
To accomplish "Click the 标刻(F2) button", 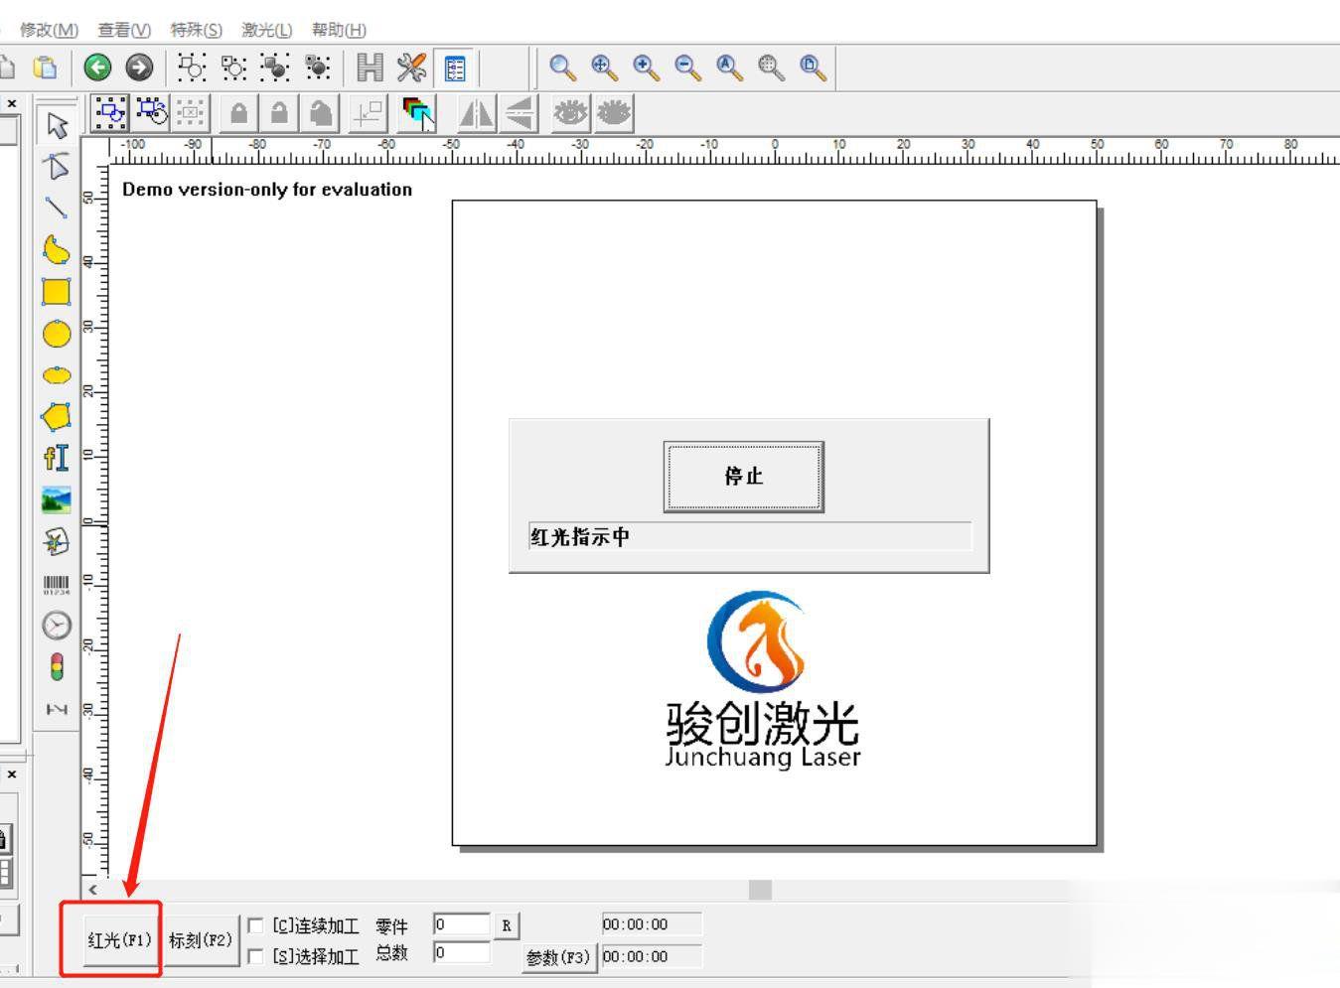I will point(201,939).
